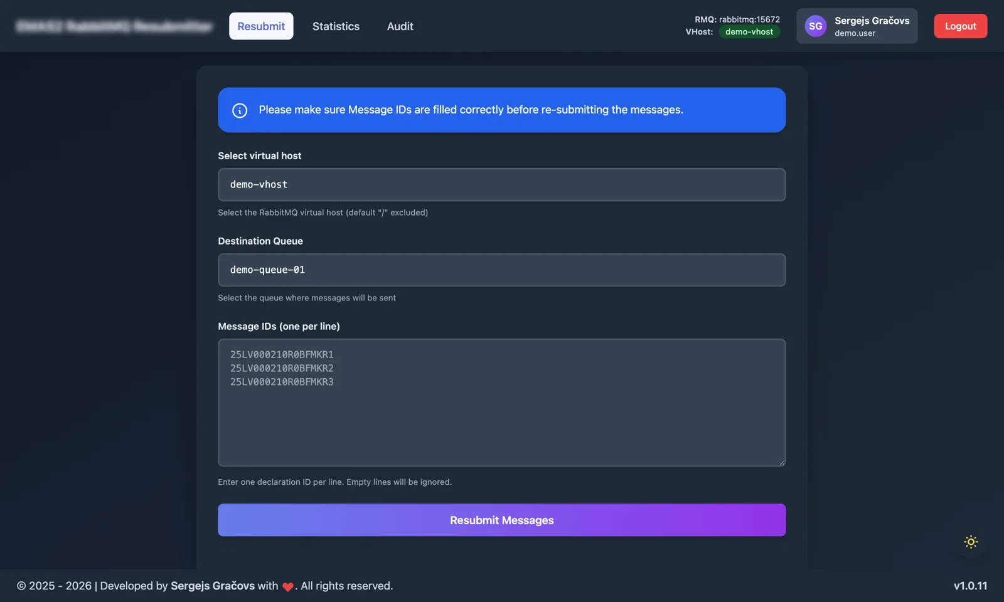1004x602 pixels.
Task: Focus the Message IDs text area
Action: click(501, 414)
